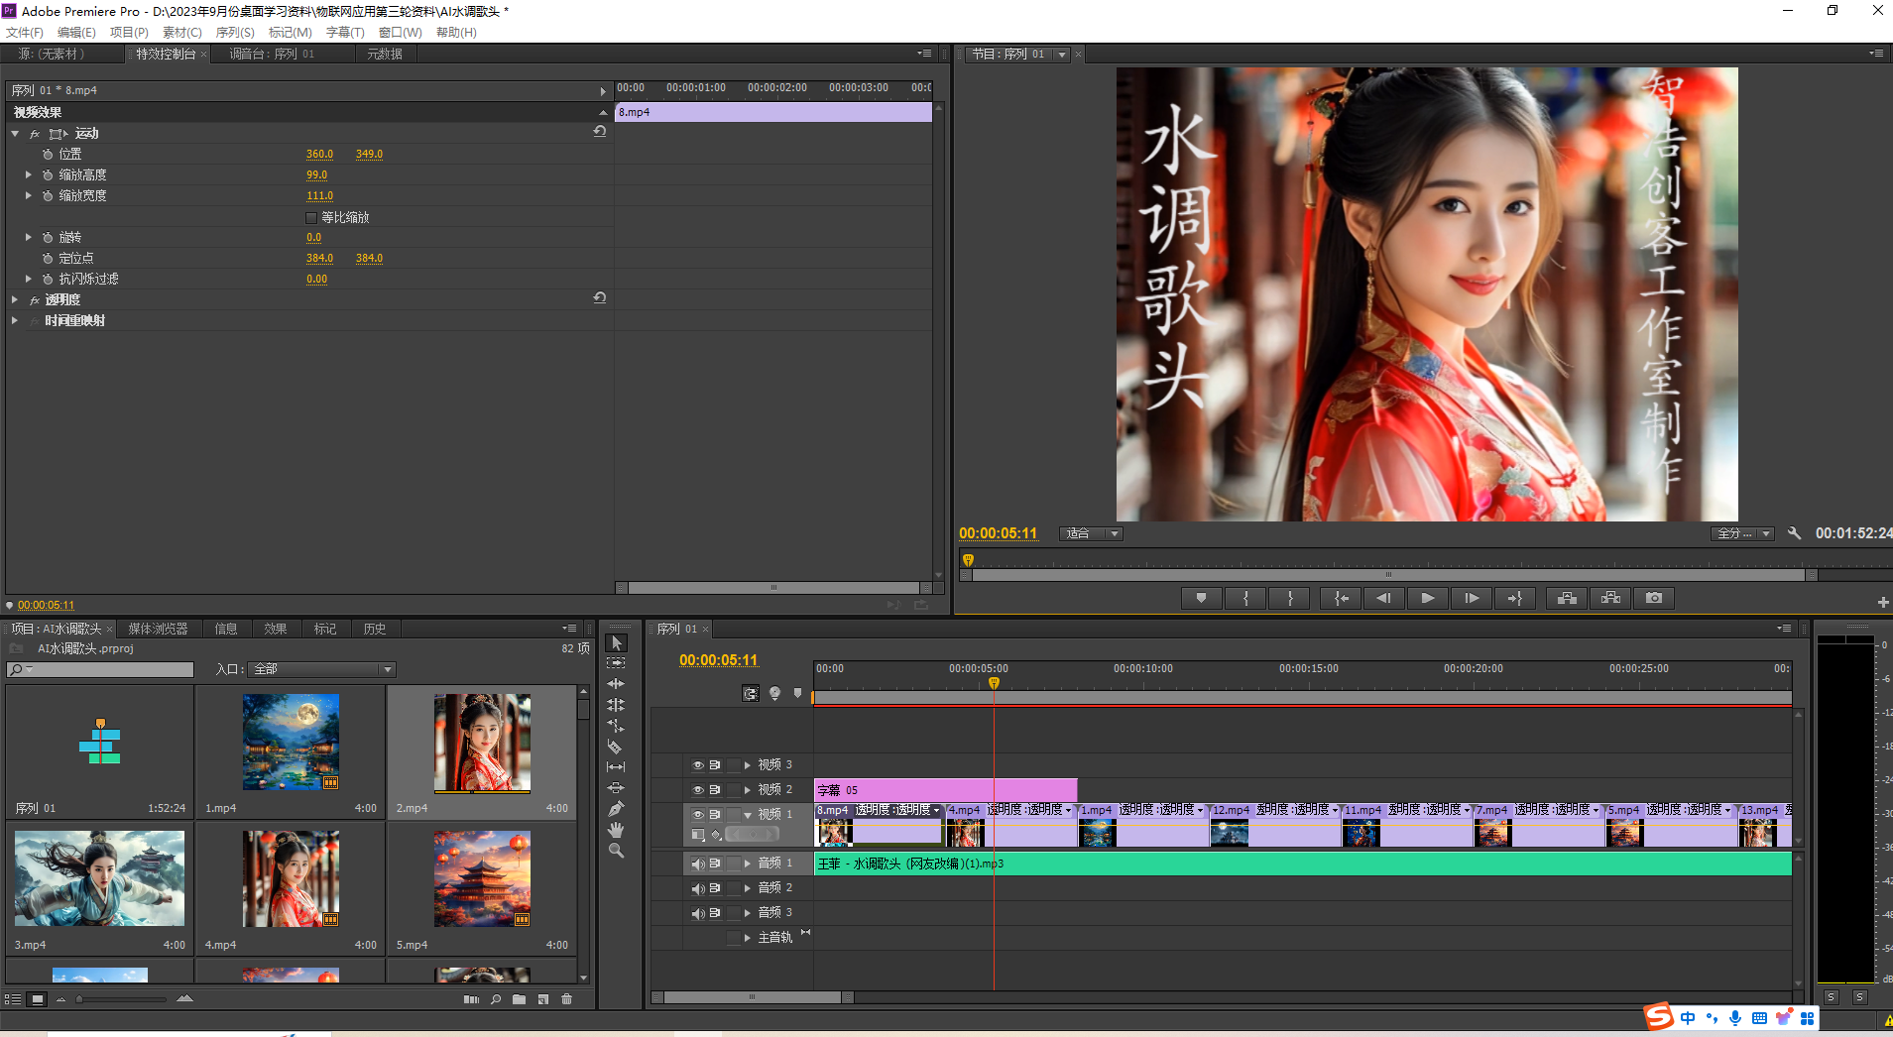
Task: Collapse 运动 effect group
Action: click(x=15, y=133)
